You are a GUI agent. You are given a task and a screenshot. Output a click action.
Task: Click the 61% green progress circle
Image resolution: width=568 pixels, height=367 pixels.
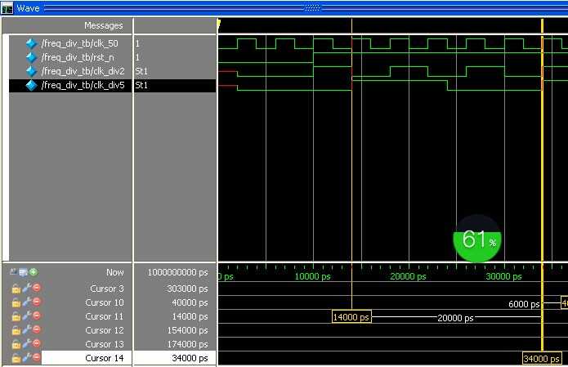477,239
